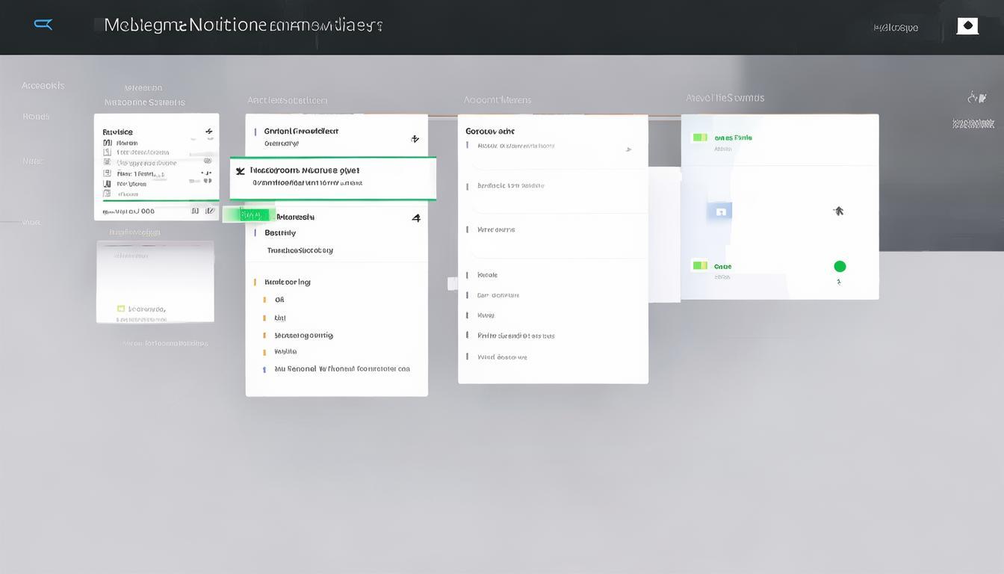
Task: Toggle the lower green switch in the rightmost card
Action: (700, 265)
